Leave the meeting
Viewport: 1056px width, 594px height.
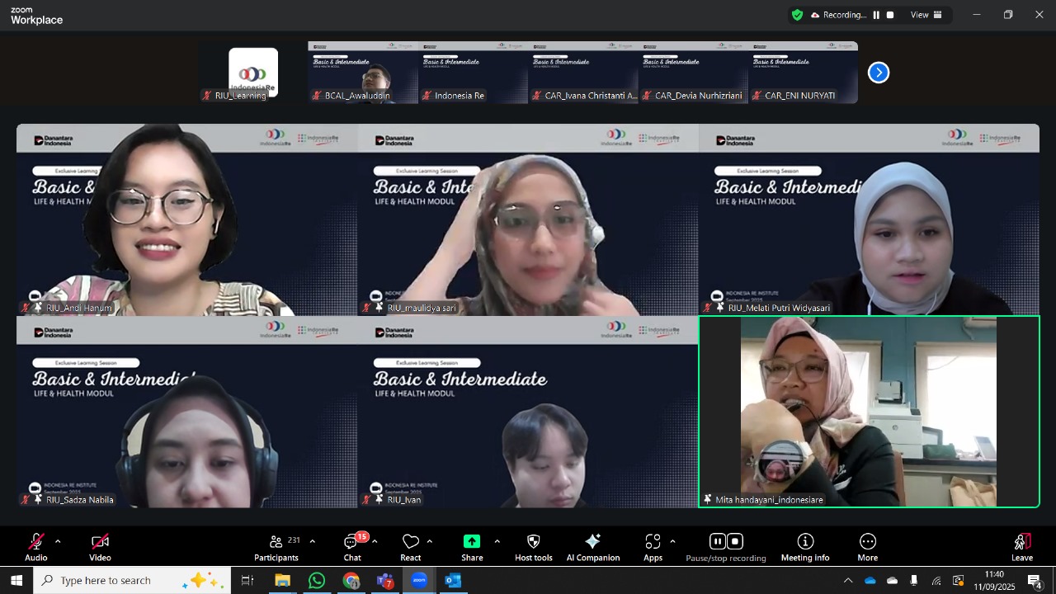click(1022, 547)
